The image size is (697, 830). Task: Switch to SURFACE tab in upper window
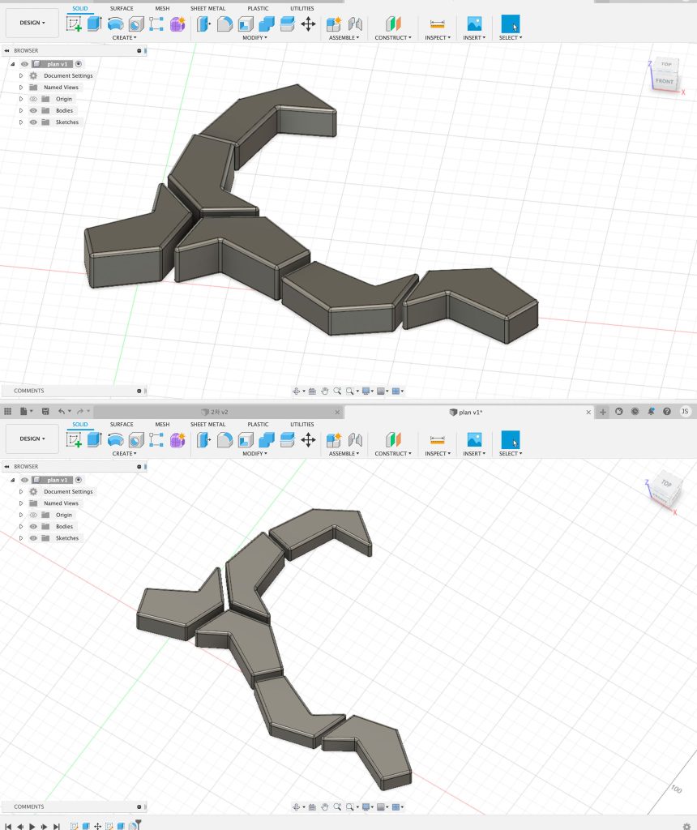[x=122, y=8]
